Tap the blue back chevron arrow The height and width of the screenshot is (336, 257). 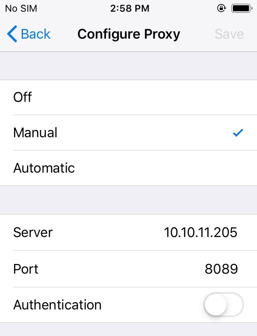click(x=12, y=34)
